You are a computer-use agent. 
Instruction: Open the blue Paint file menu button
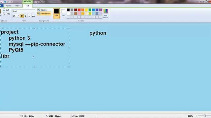tap(1, 6)
